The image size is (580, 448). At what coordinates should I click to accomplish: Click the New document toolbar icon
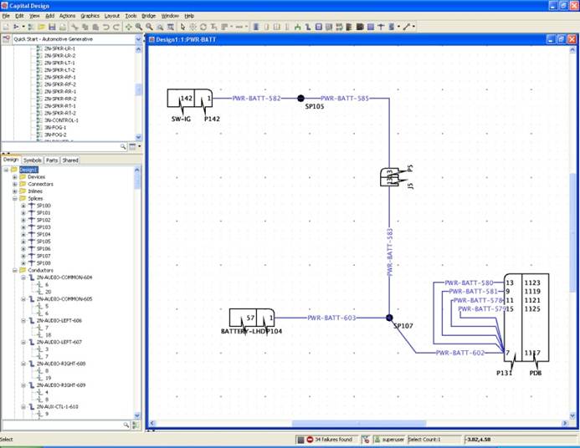coord(6,27)
